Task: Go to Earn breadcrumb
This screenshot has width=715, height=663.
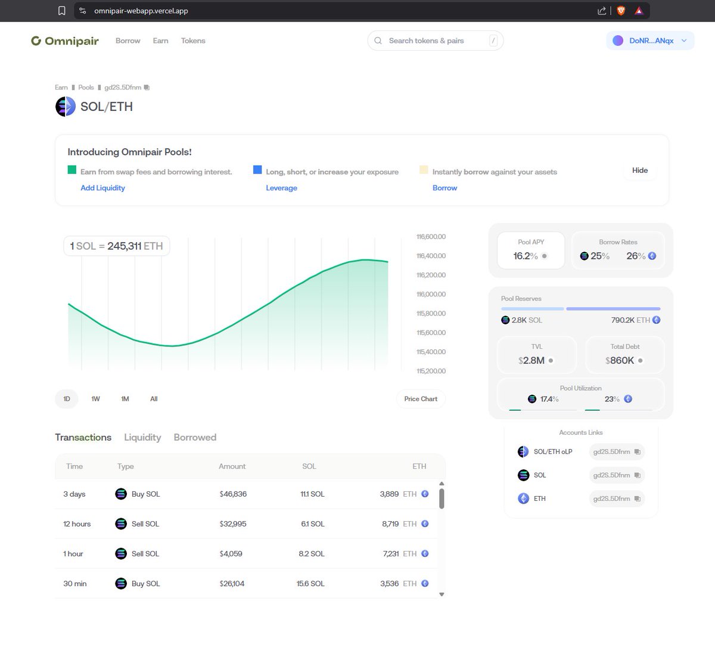Action: point(61,87)
